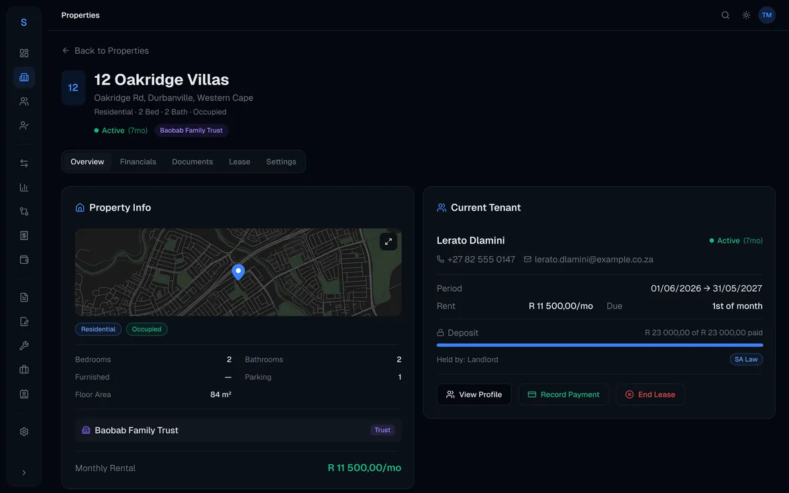Open the contact badge icon in sidebar

[x=23, y=394]
